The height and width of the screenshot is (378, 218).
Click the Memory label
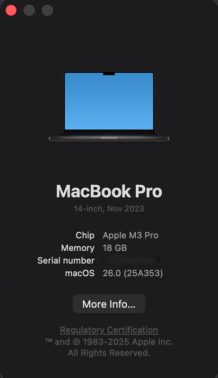tap(78, 248)
